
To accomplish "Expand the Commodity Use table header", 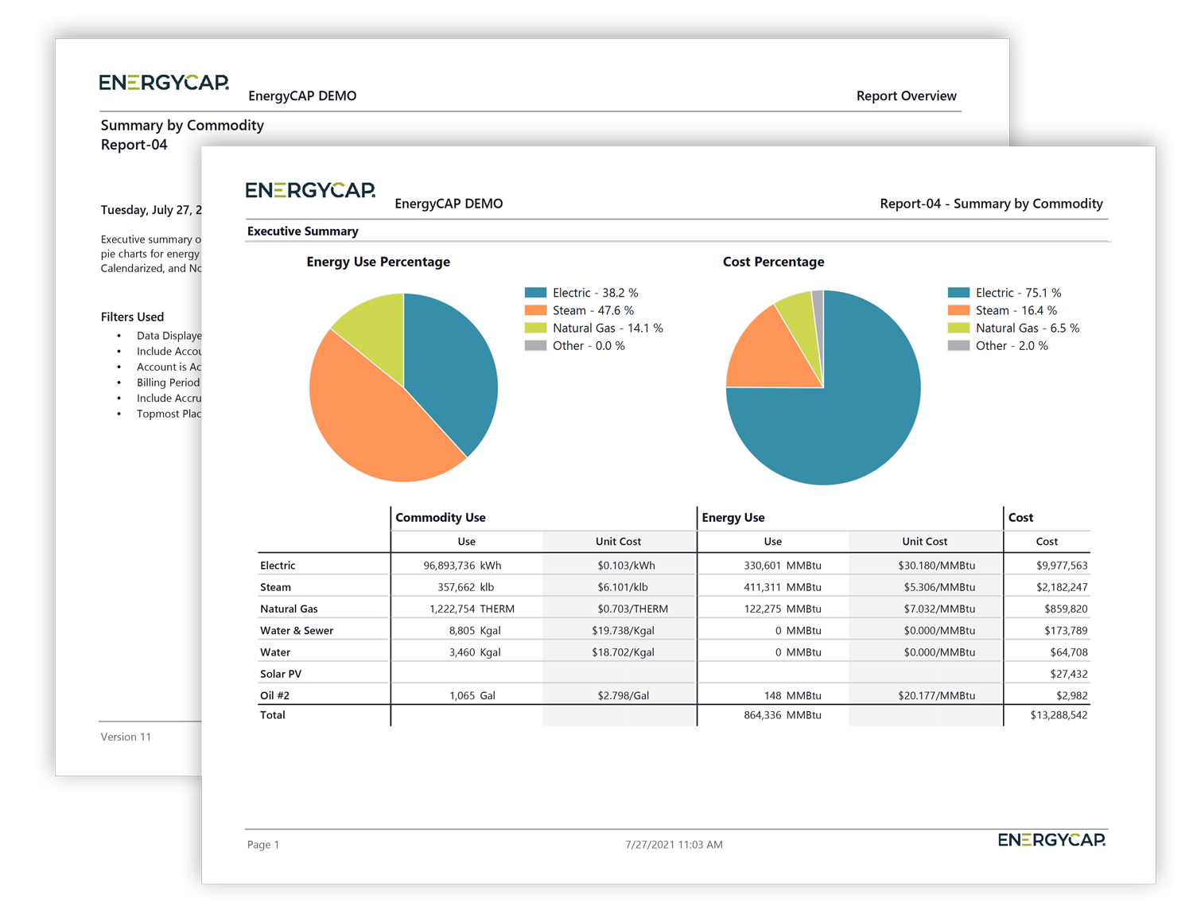I will tap(441, 517).
